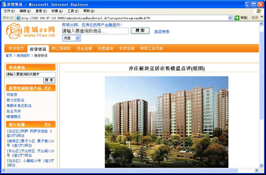Click the address URL field
The width and height of the screenshot is (266, 175).
coord(124,18)
